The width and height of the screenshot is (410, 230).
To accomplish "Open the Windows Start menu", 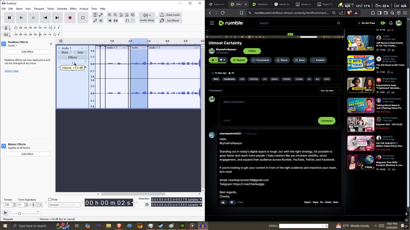I will (5, 226).
